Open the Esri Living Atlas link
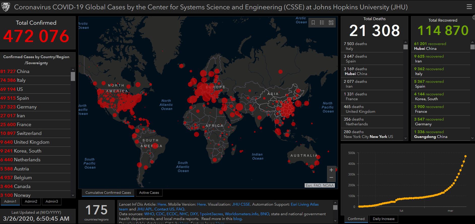Screen dimensions: 475x224 (305, 204)
